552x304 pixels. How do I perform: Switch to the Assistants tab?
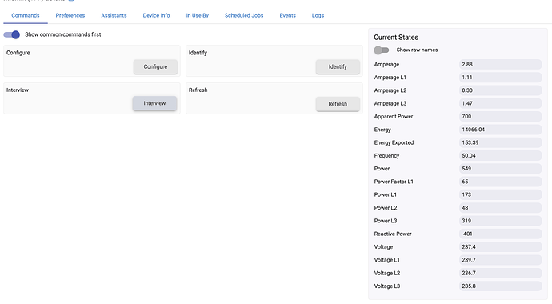114,15
